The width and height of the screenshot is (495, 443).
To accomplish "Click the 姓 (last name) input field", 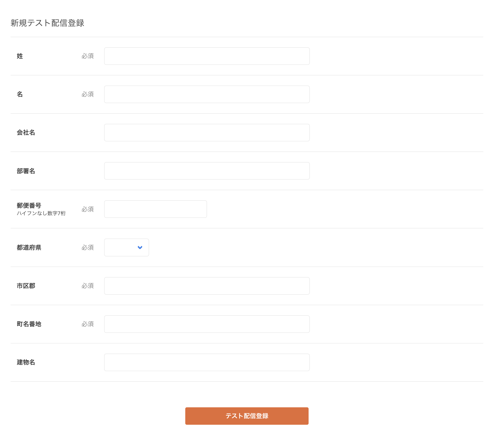I will [x=207, y=56].
